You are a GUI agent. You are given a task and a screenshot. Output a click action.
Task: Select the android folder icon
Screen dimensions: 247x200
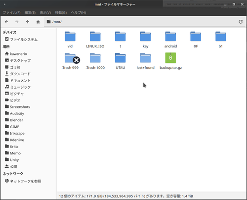coord(170,36)
